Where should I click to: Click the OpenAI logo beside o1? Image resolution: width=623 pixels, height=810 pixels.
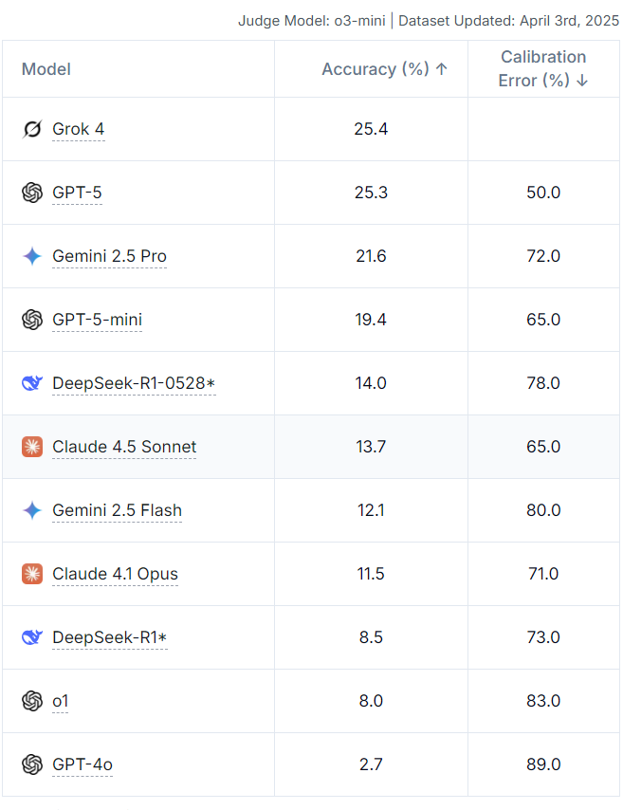[x=32, y=701]
